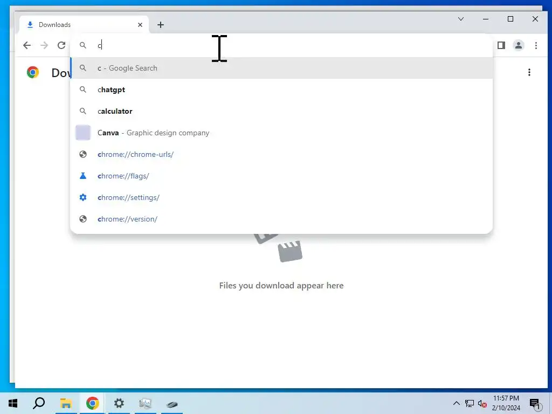552x414 pixels.
Task: Open Windows taskbar search
Action: [39, 403]
